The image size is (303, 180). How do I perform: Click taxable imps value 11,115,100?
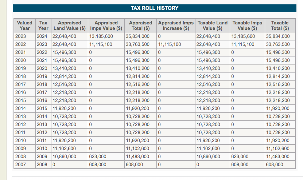click(x=247, y=44)
